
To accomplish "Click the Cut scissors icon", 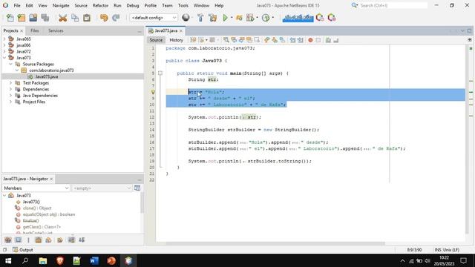I will tap(62, 18).
